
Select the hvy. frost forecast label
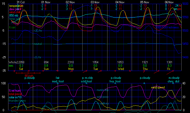pyautogui.click(x=115, y=81)
